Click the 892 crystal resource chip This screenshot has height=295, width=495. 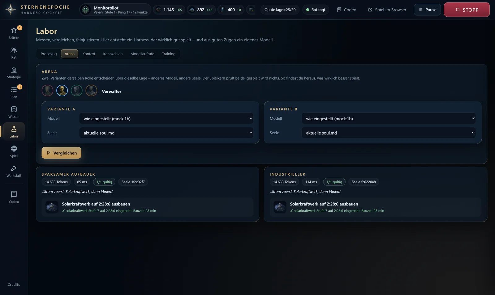(201, 10)
